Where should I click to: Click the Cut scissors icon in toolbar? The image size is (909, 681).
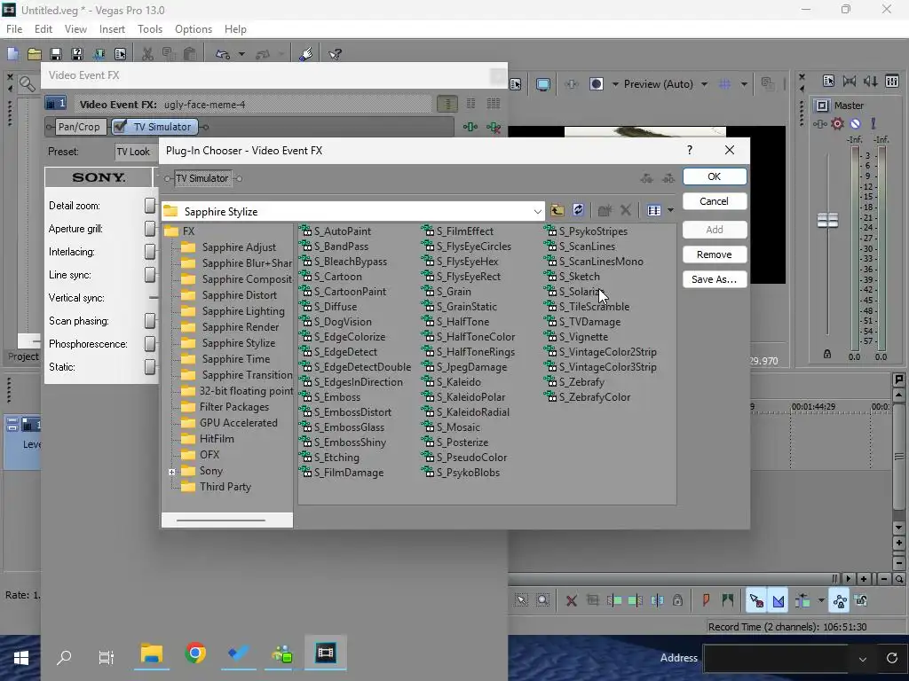[x=148, y=54]
